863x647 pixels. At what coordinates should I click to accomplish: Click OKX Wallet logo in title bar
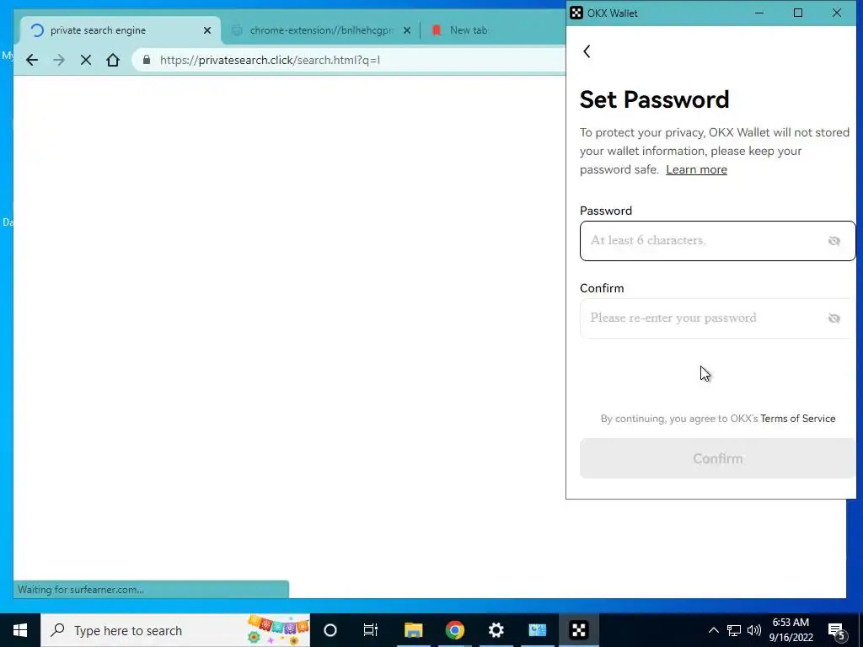(x=576, y=13)
